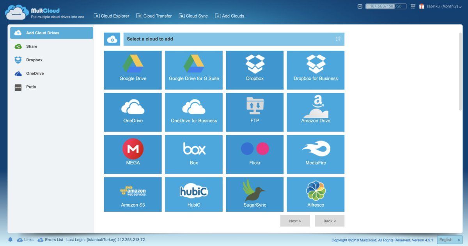The height and width of the screenshot is (246, 468).
Task: Open Cloud Sync from the top menu
Action: coord(193,16)
